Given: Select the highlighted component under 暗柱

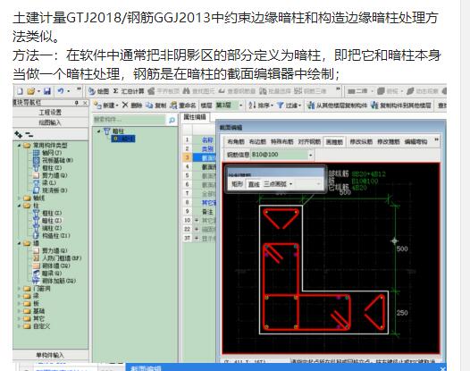Looking at the screenshot, I should [x=123, y=139].
